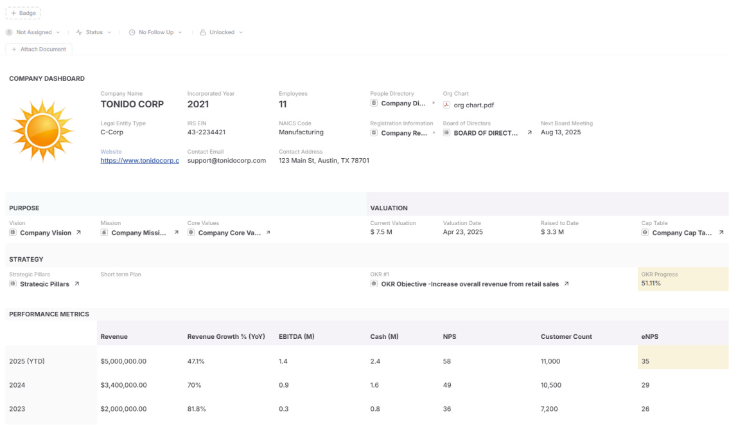Open the OKR Objective retail sales link
The width and height of the screenshot is (729, 425).
[x=470, y=284]
